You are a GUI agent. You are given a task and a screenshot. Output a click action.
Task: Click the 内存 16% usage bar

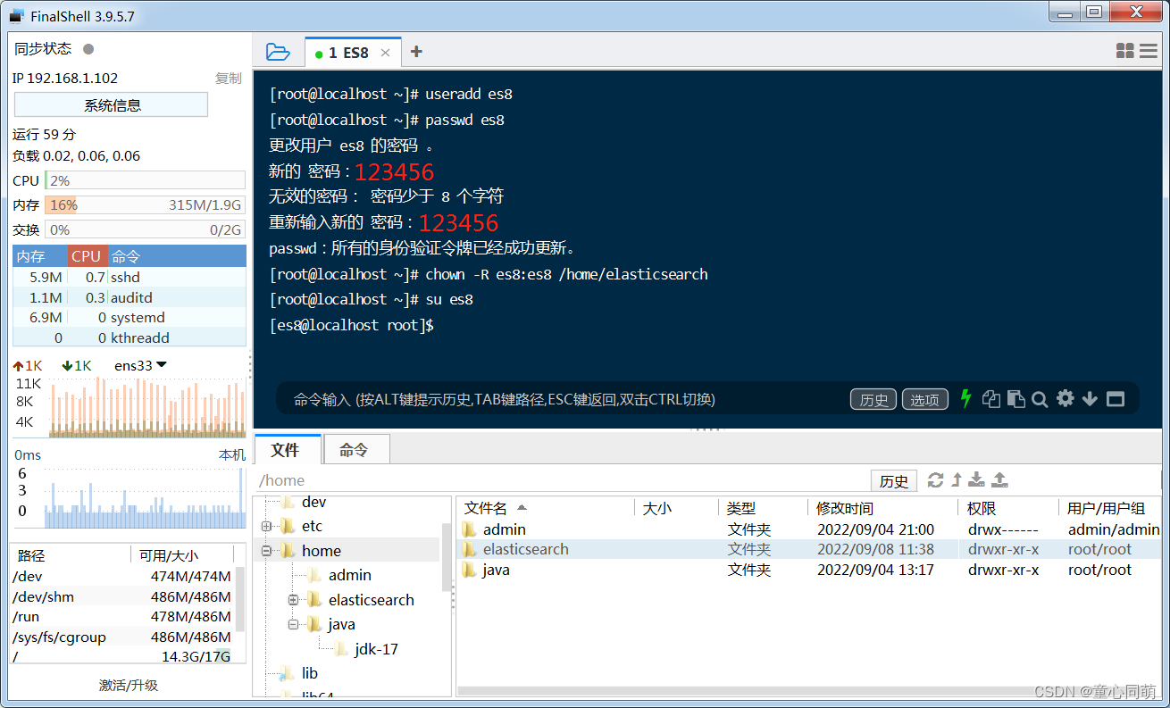click(145, 205)
